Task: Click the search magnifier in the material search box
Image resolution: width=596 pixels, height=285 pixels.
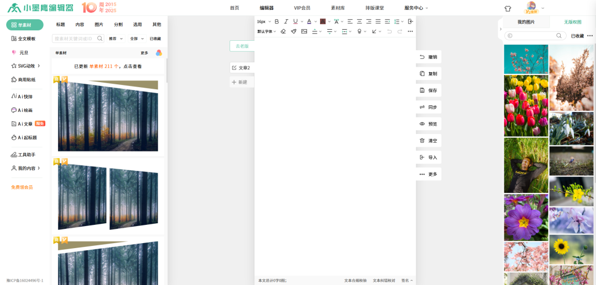Action: (x=100, y=39)
